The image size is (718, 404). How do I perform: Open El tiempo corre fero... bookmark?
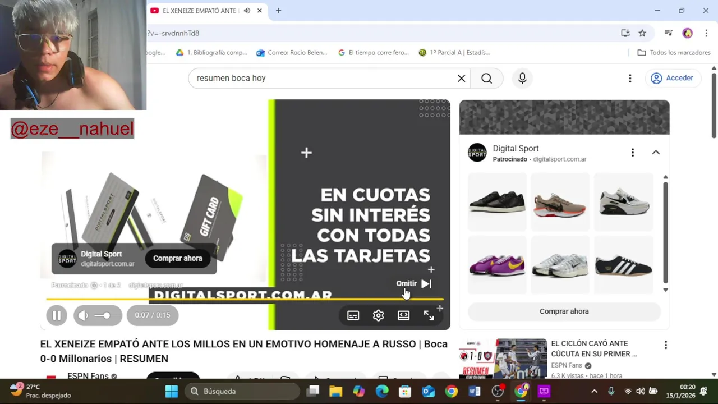(374, 53)
